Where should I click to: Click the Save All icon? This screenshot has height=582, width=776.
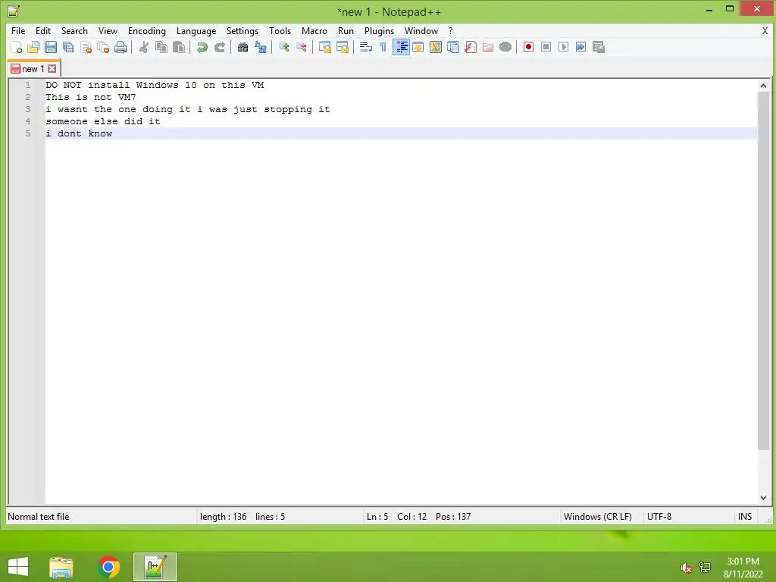click(x=68, y=47)
